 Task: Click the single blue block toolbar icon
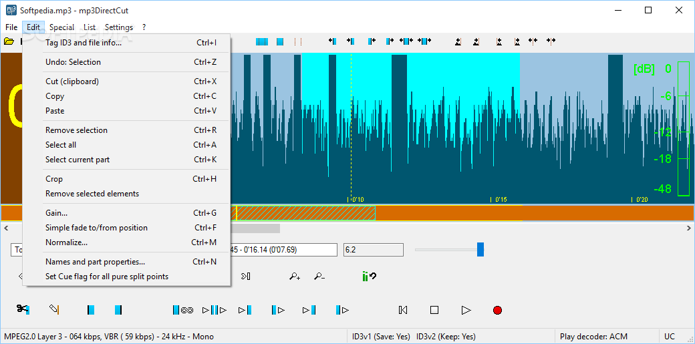click(280, 41)
